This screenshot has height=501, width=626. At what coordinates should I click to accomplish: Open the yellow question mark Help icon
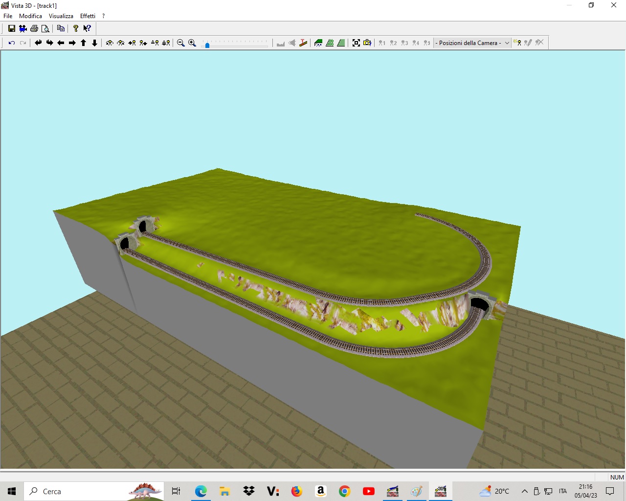click(x=76, y=28)
